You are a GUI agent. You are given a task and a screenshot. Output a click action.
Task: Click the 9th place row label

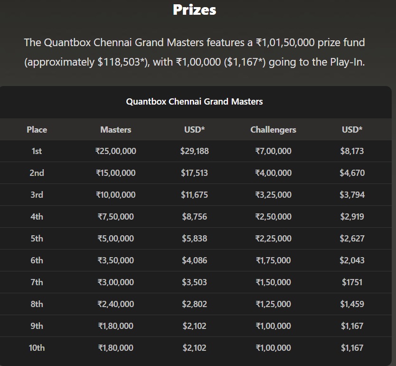pos(37,326)
